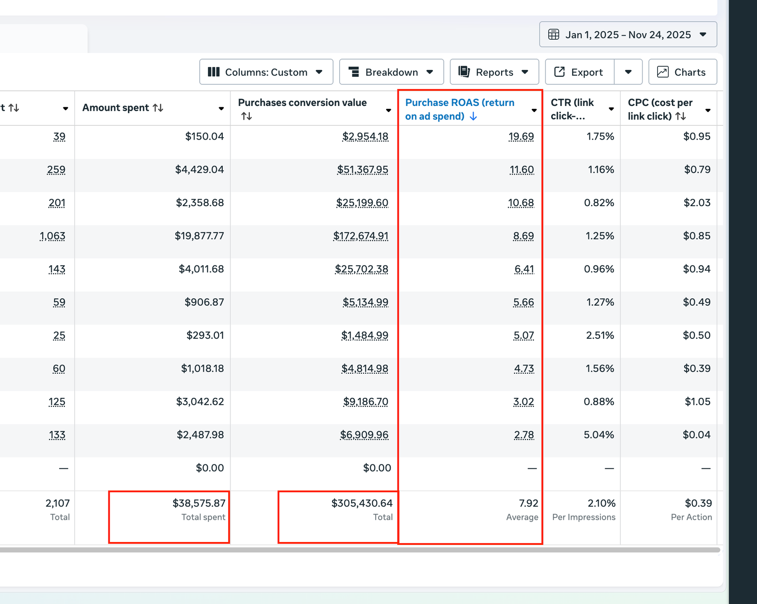Expand the Export options split arrow
This screenshot has width=757, height=604.
(628, 72)
